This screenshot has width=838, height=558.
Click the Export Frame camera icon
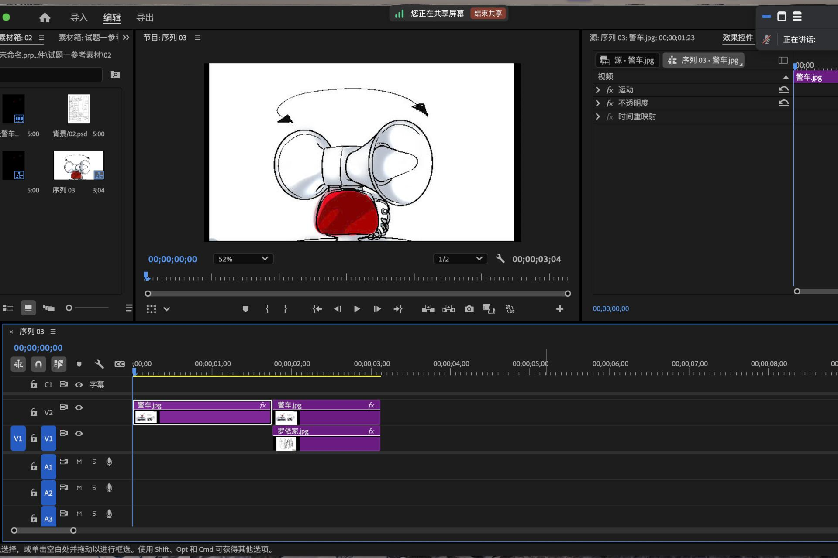pos(469,309)
